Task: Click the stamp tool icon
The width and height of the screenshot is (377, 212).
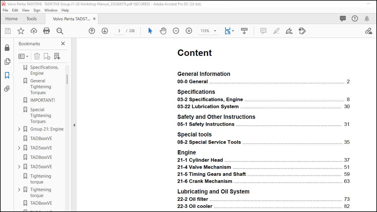Action: [x=302, y=31]
